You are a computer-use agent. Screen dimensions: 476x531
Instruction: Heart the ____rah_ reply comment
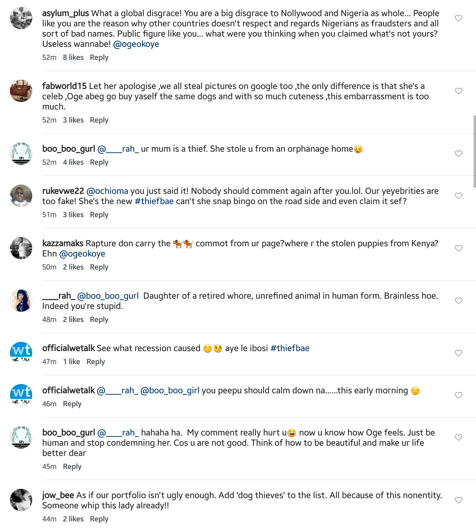459,301
